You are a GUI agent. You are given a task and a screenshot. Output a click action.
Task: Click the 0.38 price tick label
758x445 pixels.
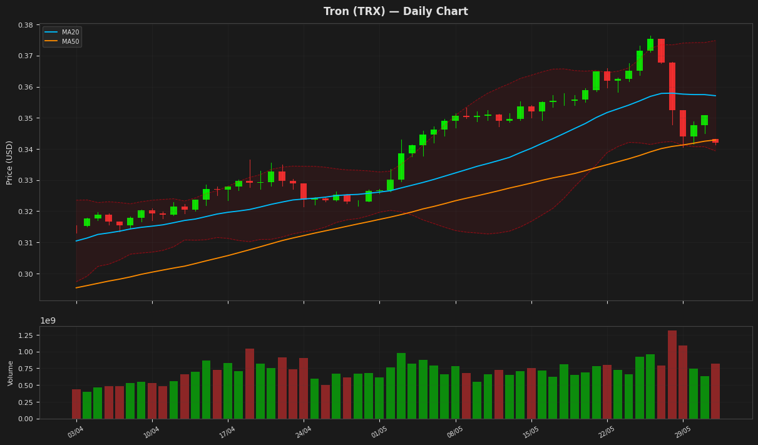coord(25,25)
